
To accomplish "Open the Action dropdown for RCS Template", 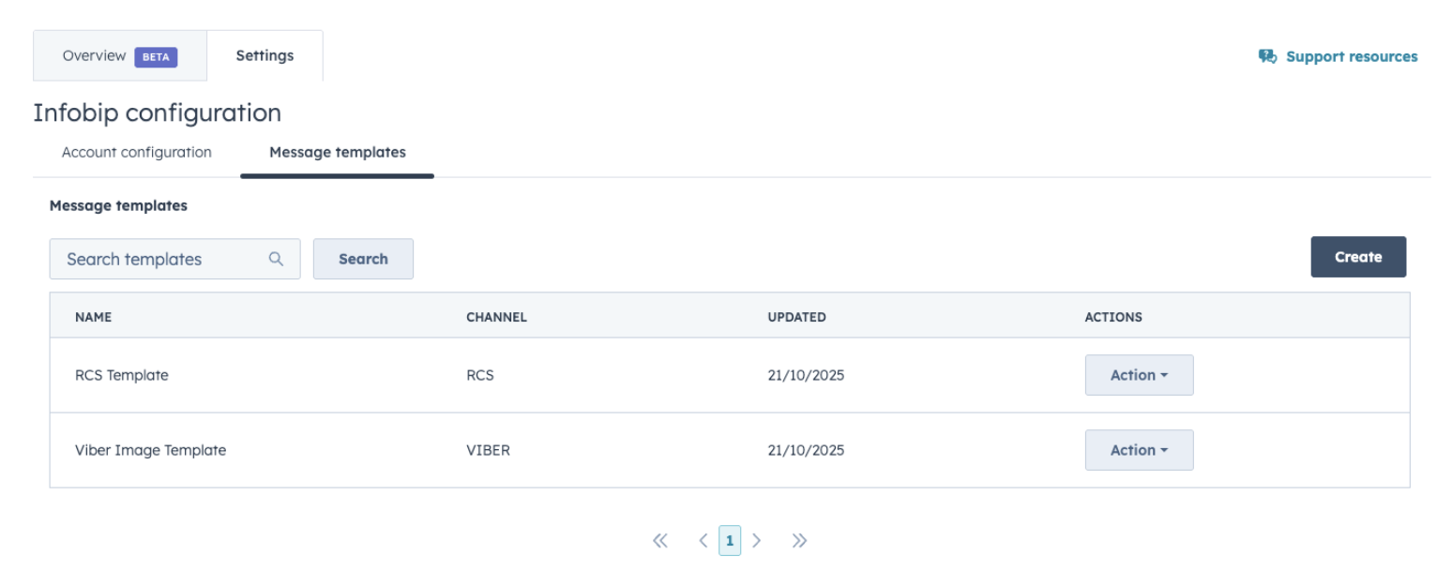I will click(1139, 375).
